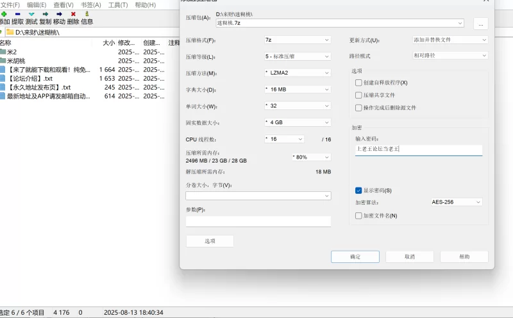Click the address path field D:\来财\迷糊桃\
Image resolution: width=513 pixels, height=318 pixels.
(x=92, y=32)
